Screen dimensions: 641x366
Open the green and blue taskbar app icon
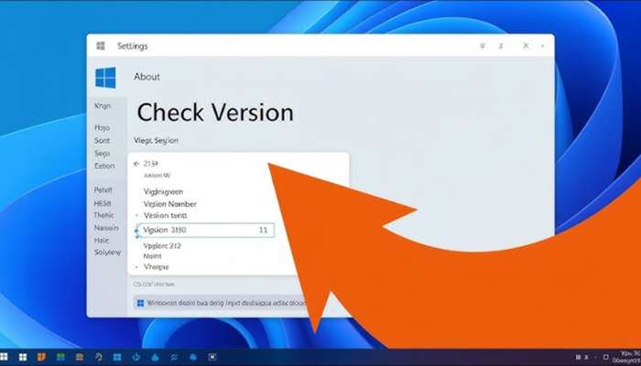pyautogui.click(x=60, y=358)
